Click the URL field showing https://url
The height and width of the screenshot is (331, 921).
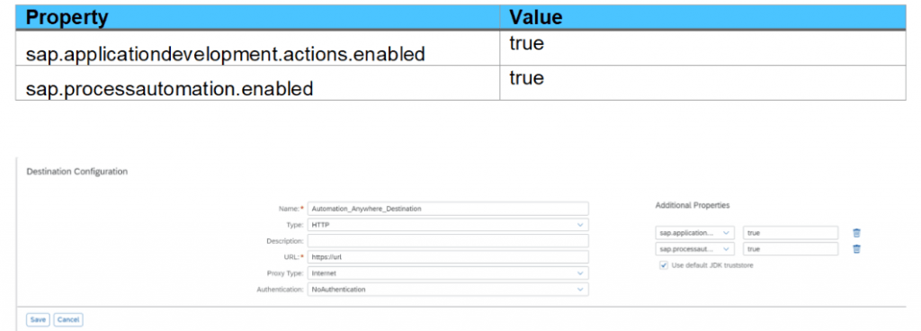[448, 257]
